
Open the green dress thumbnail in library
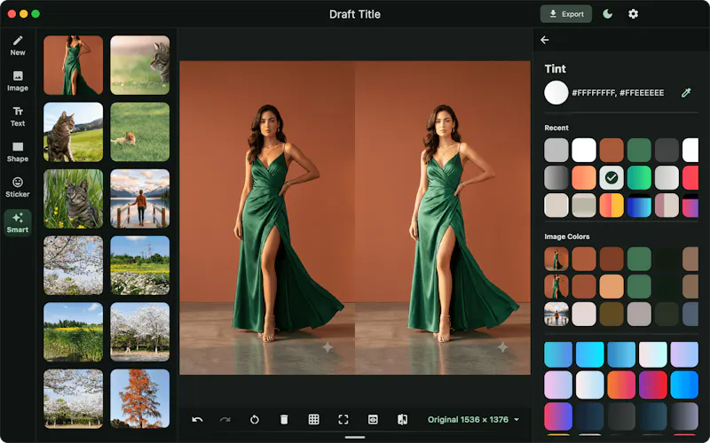[74, 66]
